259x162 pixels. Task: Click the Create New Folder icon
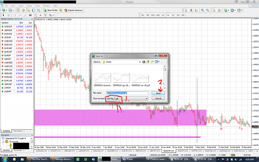[152, 62]
